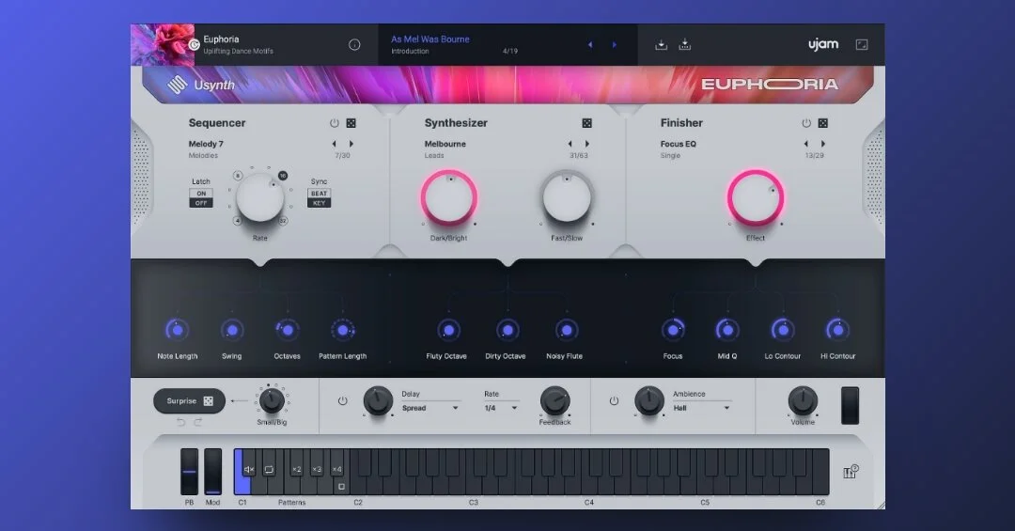Click the mute pattern key icon
This screenshot has height=531, width=1015.
pos(249,470)
